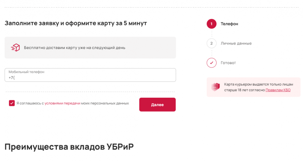
Task: Open the Правилам КБО link
Action: coord(278,90)
